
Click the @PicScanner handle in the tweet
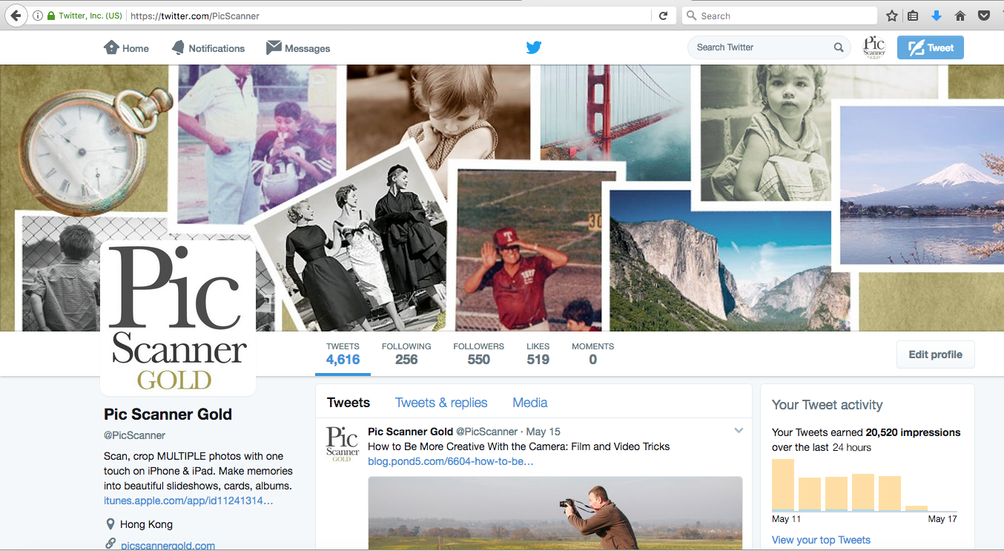click(x=486, y=432)
